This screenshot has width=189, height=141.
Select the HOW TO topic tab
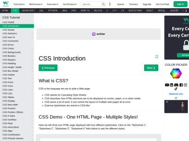tap(85, 11)
